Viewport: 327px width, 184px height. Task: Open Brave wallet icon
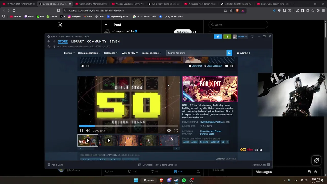308,11
